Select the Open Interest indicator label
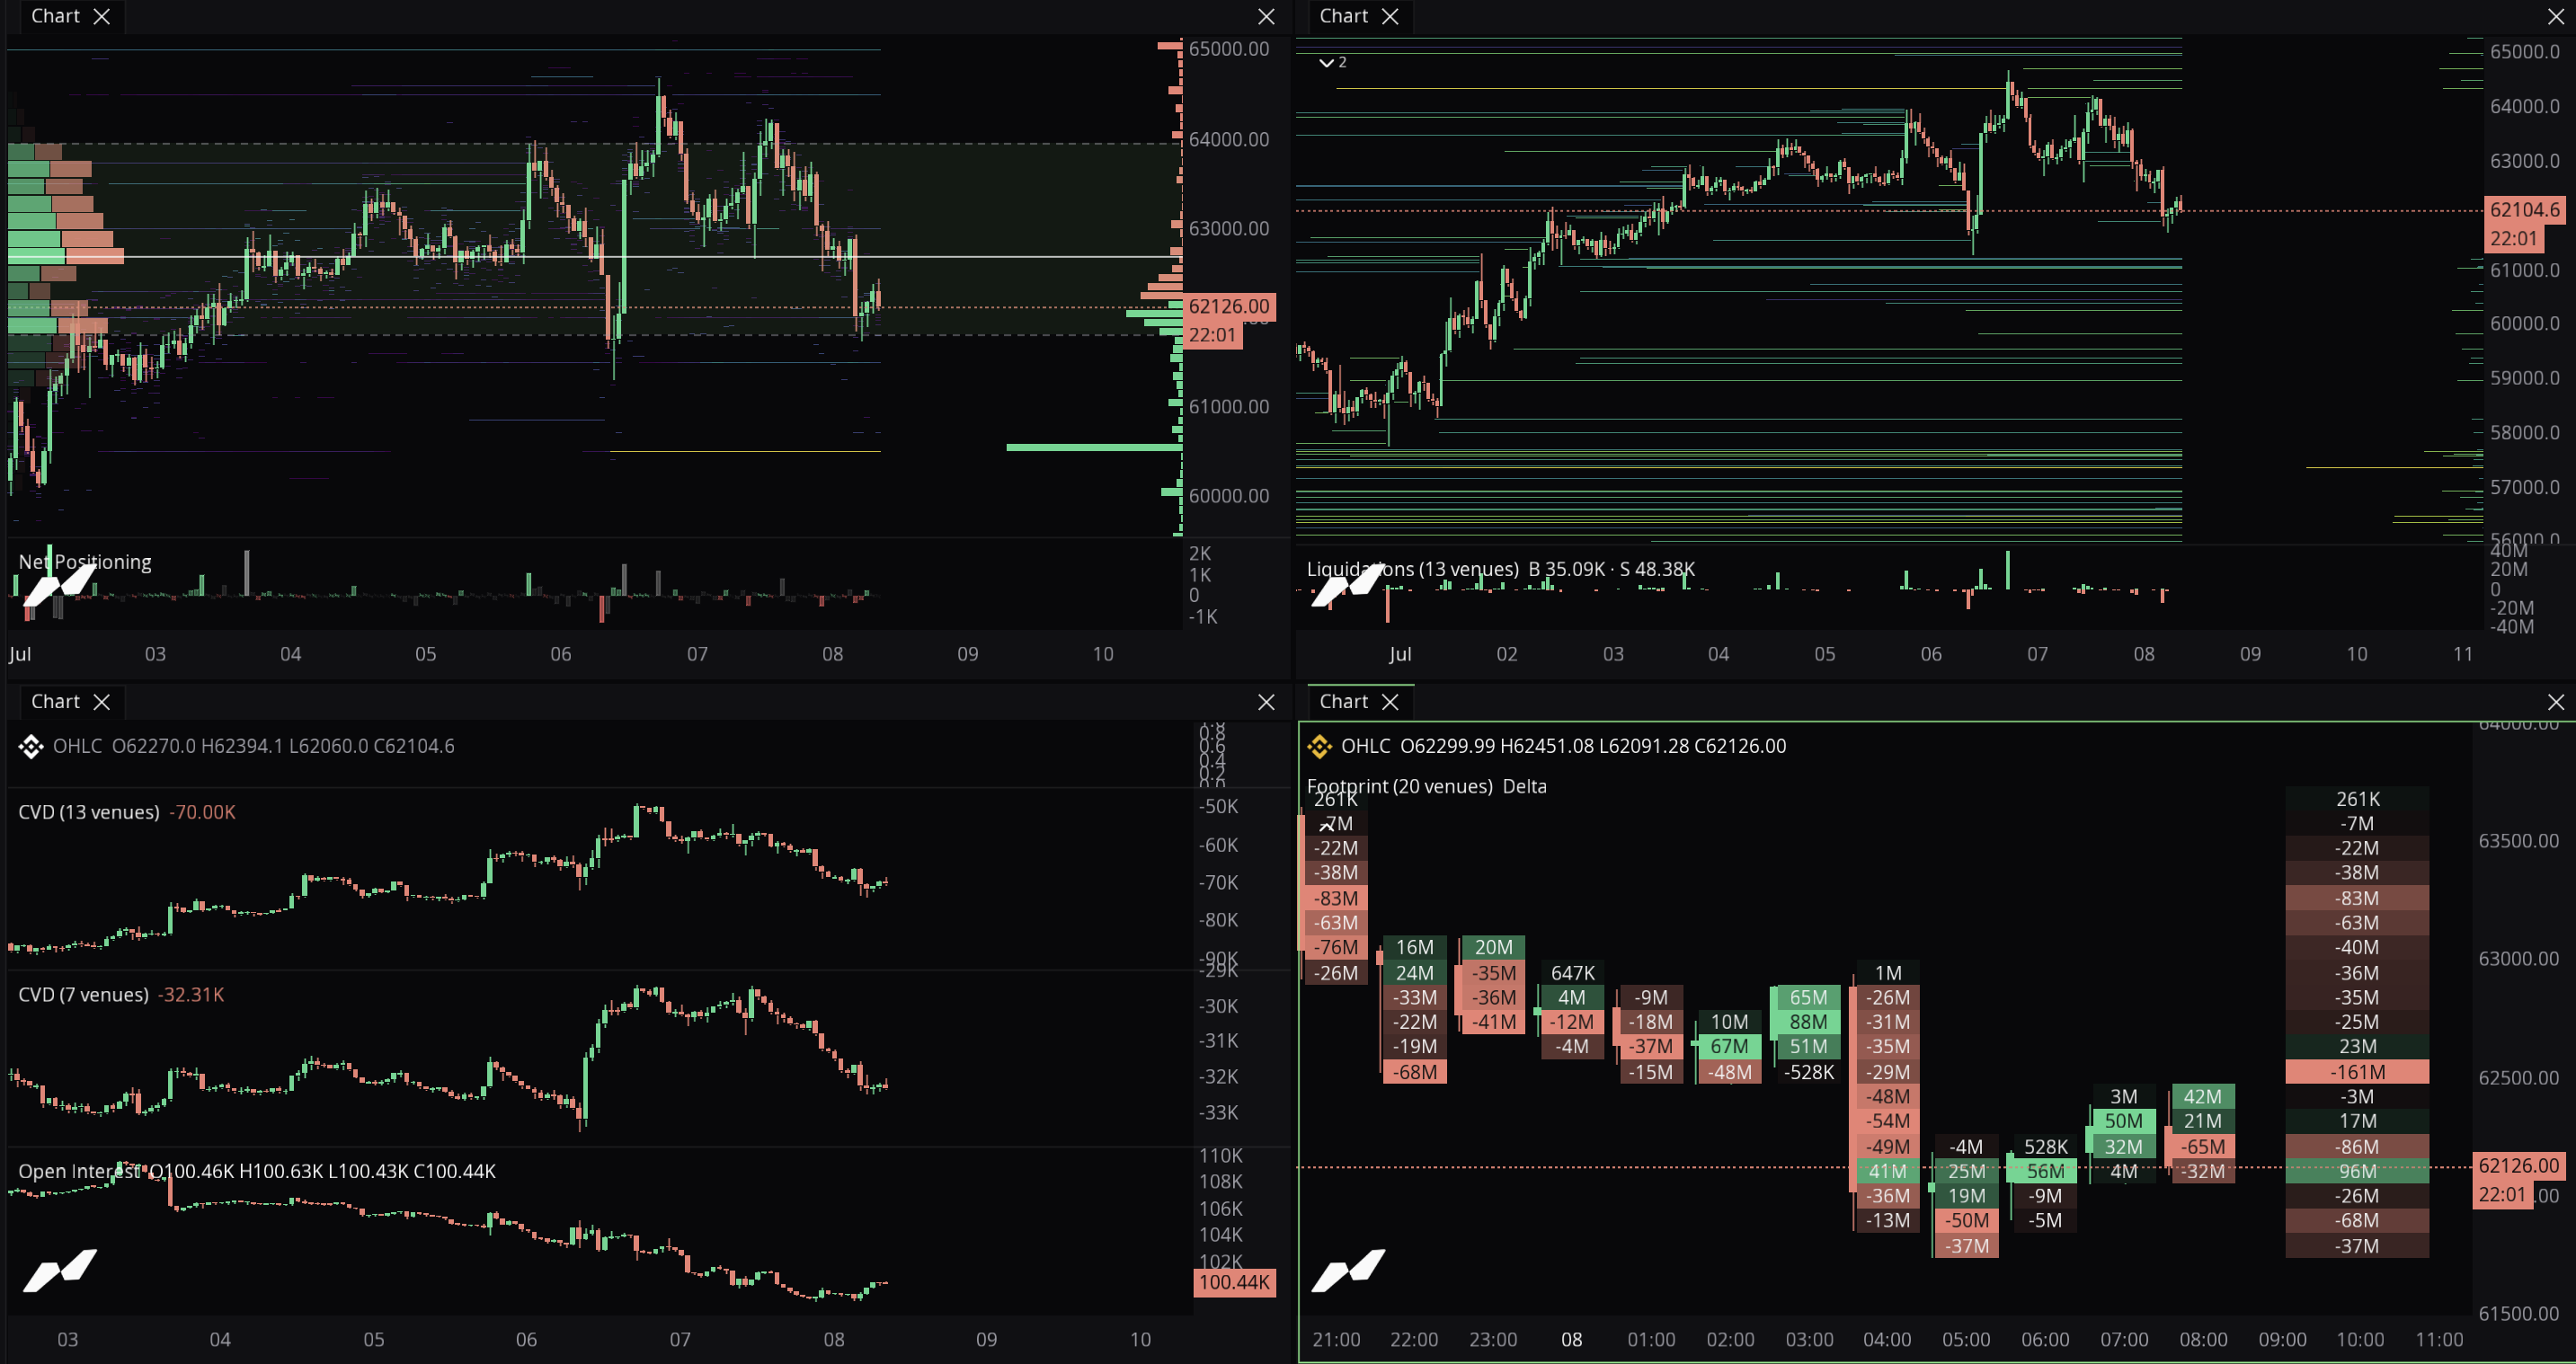Viewport: 2576px width, 1364px height. click(80, 1171)
